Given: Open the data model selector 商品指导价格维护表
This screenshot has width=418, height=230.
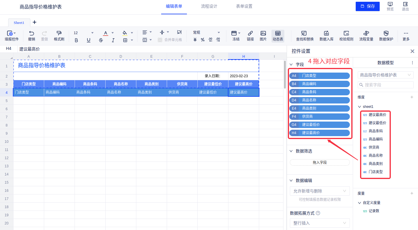Looking at the screenshot, I should [x=385, y=75].
